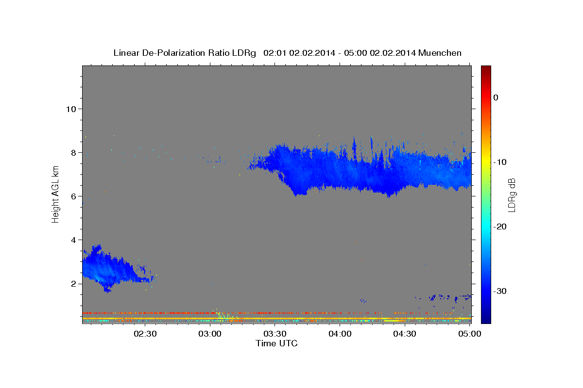This screenshot has height=388, width=583.
Task: Click the height tick label '10'
Action: pos(71,109)
